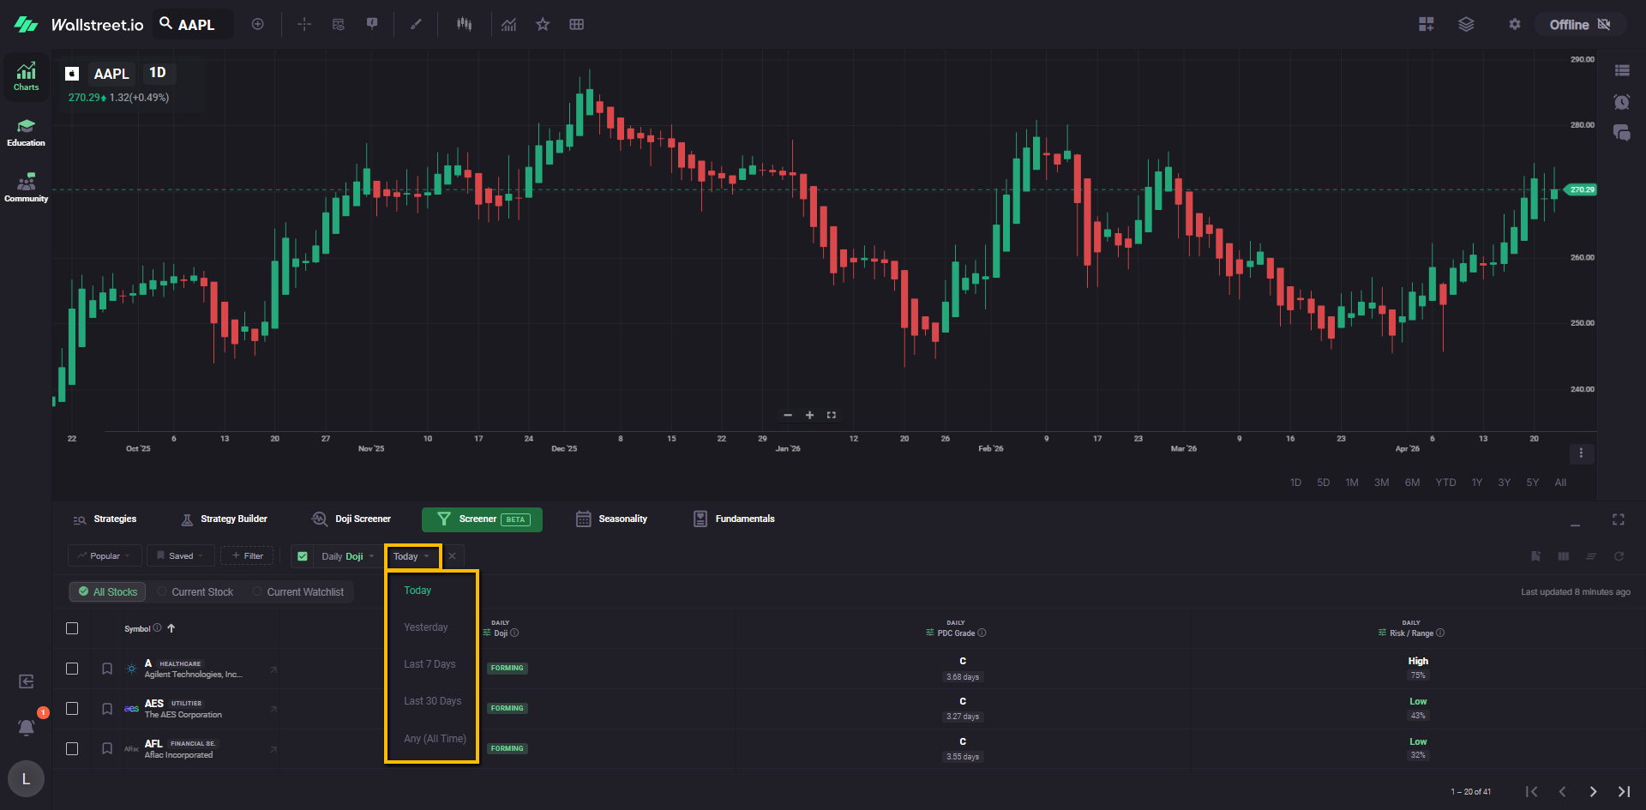This screenshot has width=1646, height=810.
Task: Expand the Saved dropdown
Action: tap(180, 556)
